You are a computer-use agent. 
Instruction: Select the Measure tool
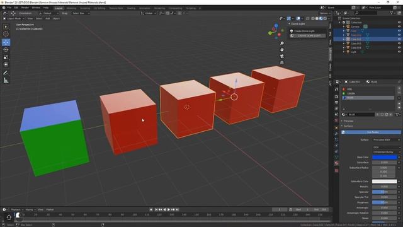[x=6, y=81]
